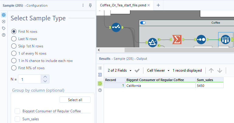
Task: Close the Coffee_Or_Tea_start_file.yxmd tab
Action: pyautogui.click(x=149, y=5)
